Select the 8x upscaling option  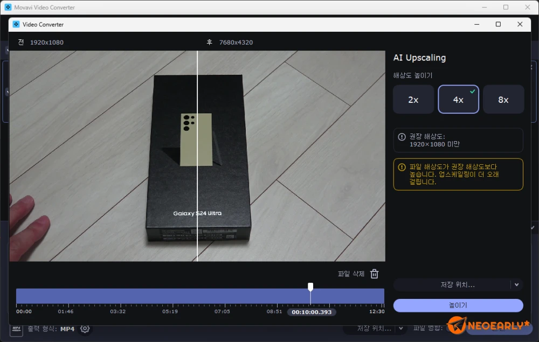[x=503, y=100]
